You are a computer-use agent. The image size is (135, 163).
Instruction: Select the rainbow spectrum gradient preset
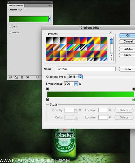[x=70, y=47]
